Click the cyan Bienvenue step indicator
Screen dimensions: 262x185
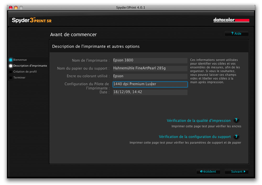click(x=11, y=60)
